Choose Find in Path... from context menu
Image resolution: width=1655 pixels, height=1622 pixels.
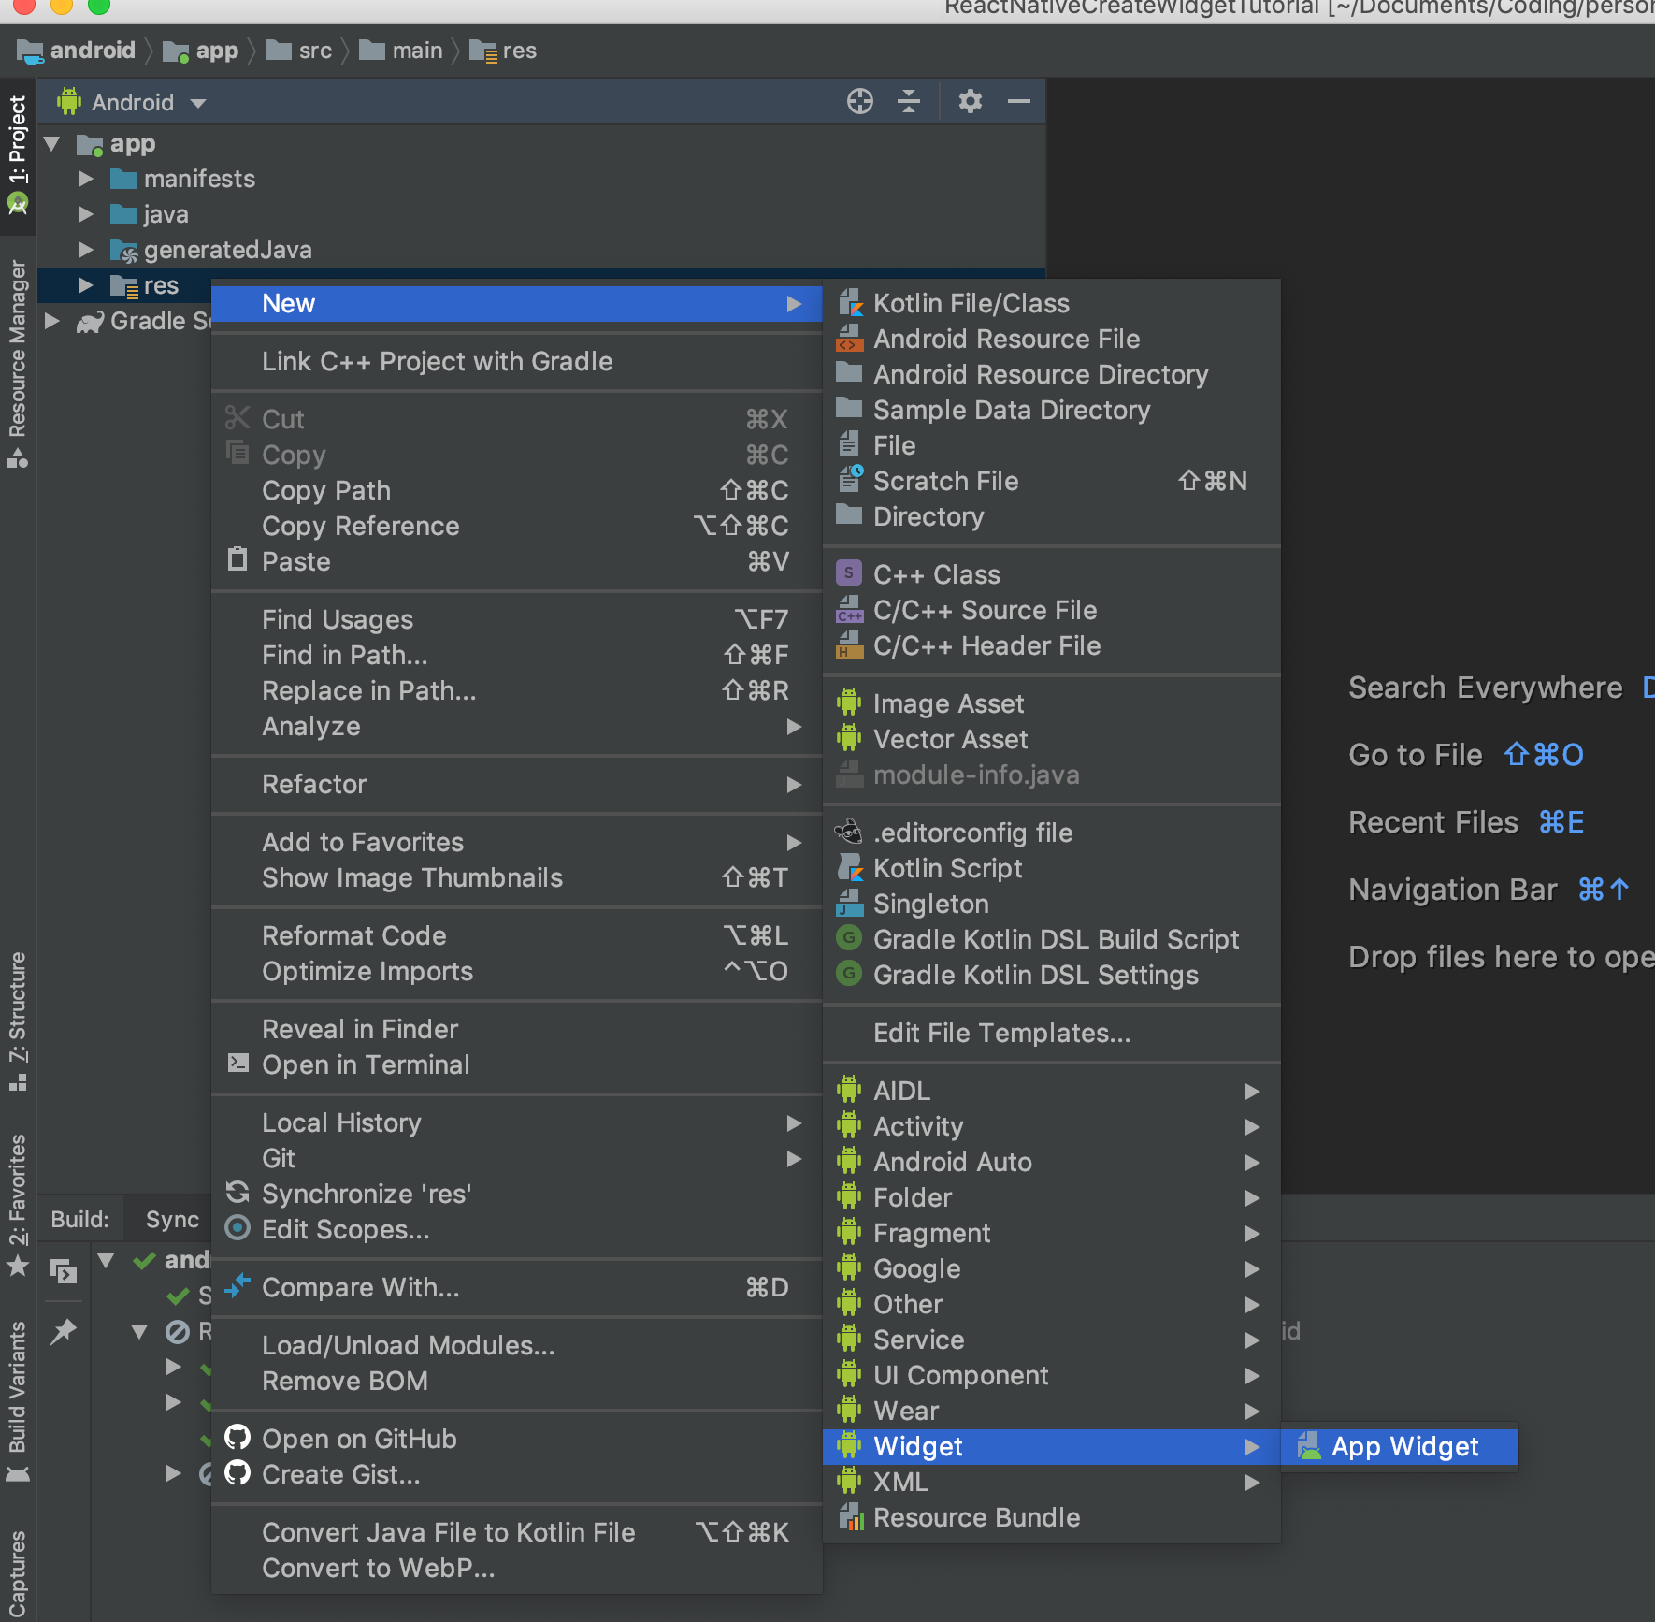coord(517,655)
